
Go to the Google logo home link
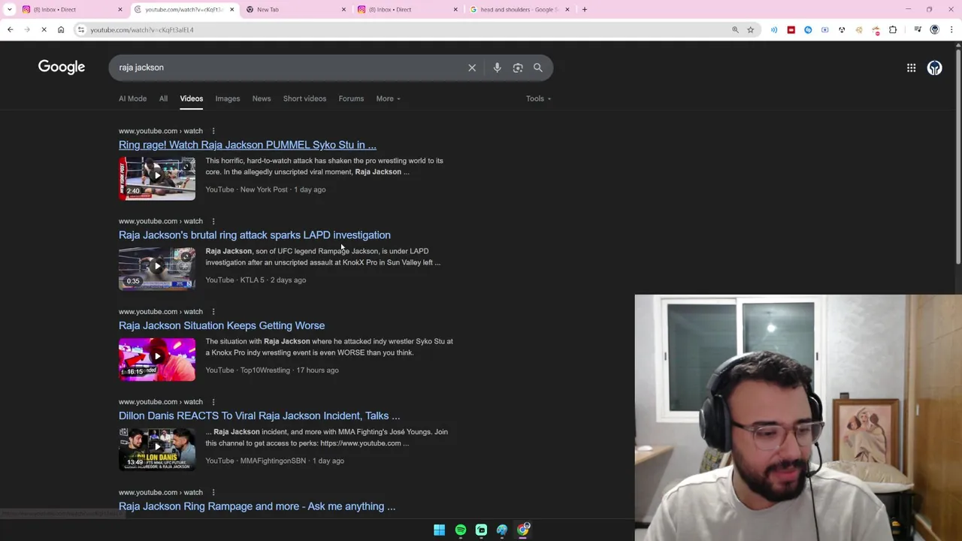(62, 67)
